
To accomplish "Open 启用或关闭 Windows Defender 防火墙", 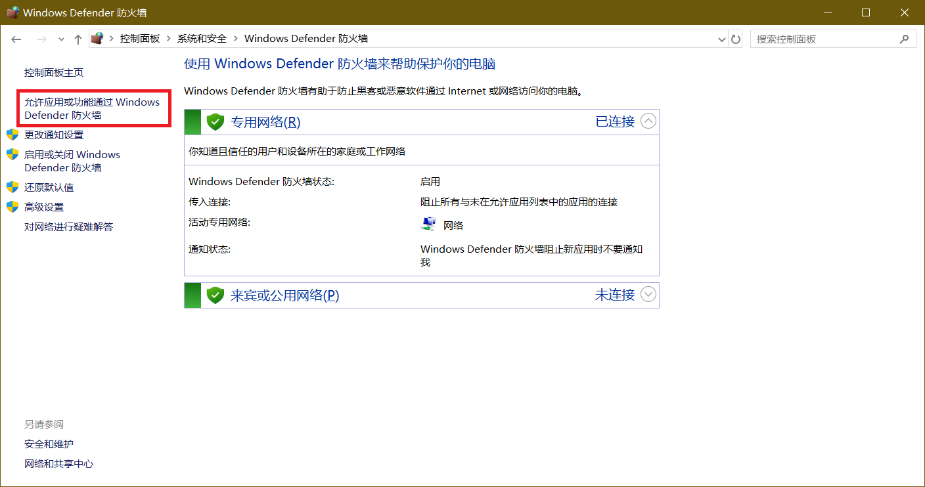I will click(x=72, y=161).
